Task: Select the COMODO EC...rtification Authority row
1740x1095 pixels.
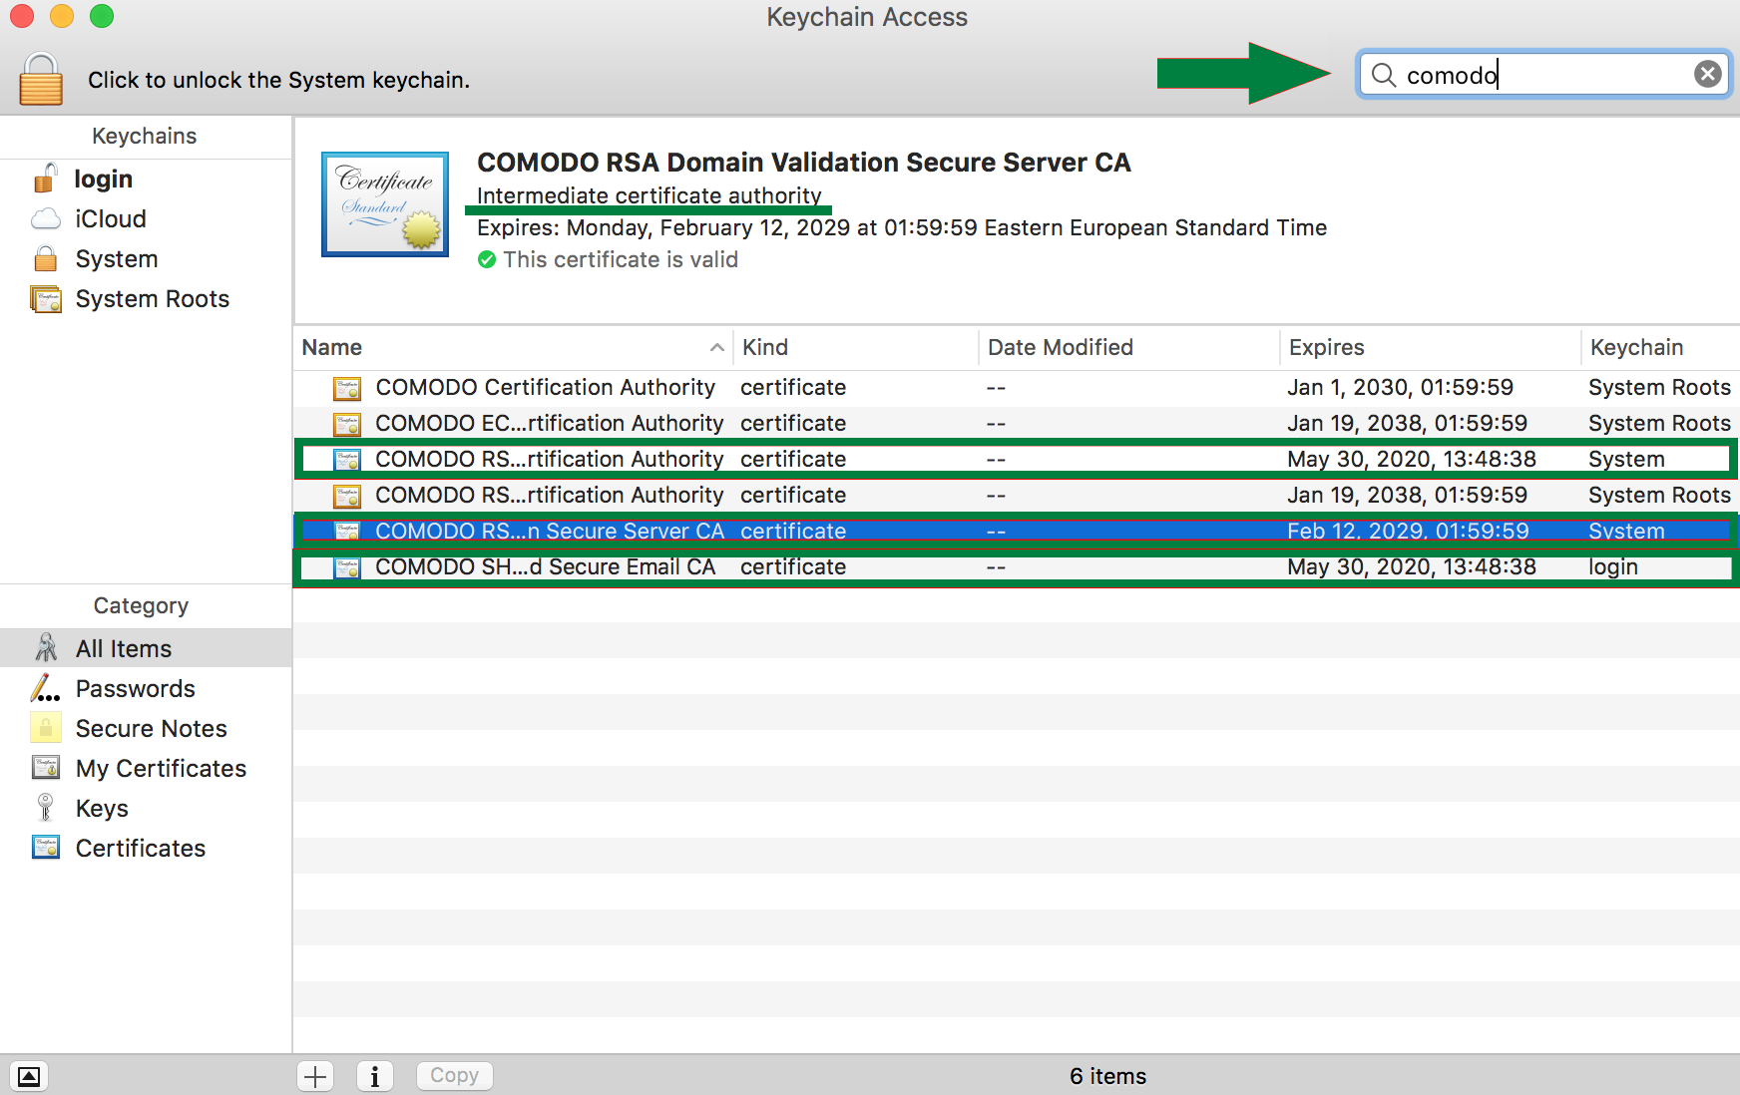Action: click(x=1017, y=423)
